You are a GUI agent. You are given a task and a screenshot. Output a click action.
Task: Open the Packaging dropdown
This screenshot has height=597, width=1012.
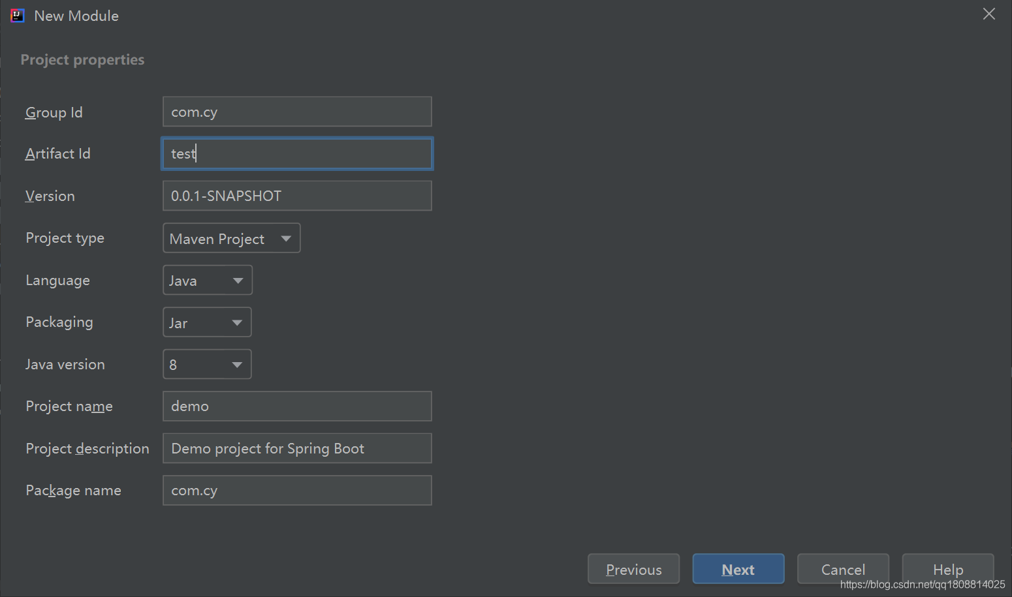[207, 322]
